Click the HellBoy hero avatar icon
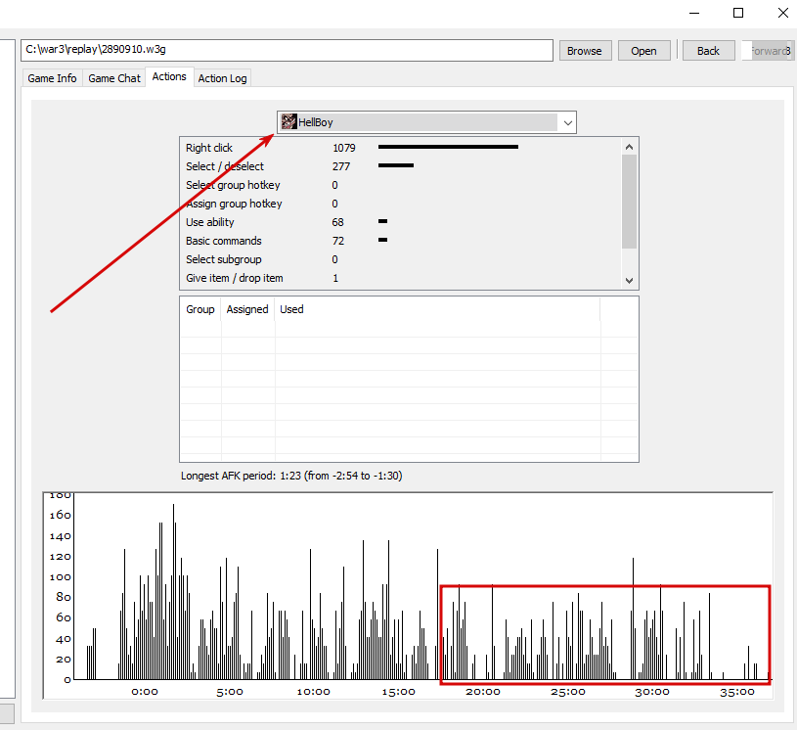 [288, 122]
